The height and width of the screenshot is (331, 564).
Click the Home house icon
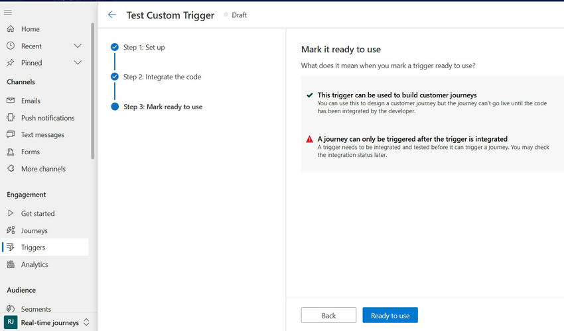click(10, 29)
